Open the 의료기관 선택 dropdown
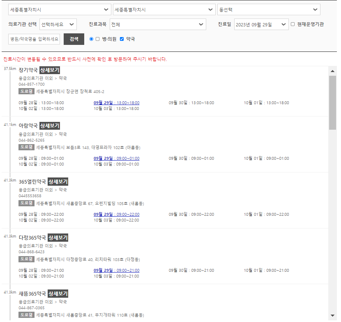 (58, 24)
